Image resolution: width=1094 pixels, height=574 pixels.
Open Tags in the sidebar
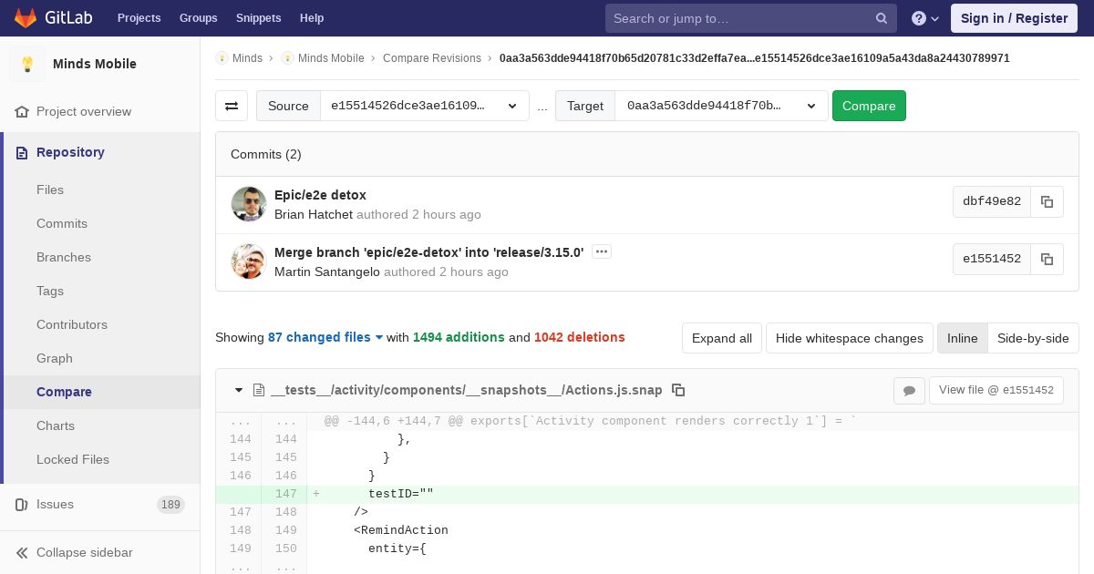point(50,291)
